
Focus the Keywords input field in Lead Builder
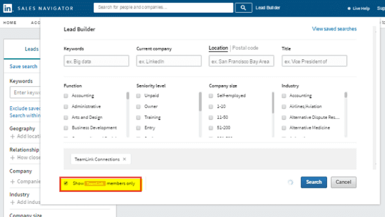pyautogui.click(x=96, y=61)
